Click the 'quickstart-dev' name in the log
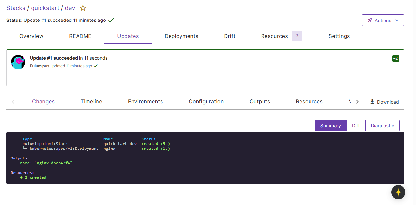This screenshot has width=416, height=205. click(120, 144)
